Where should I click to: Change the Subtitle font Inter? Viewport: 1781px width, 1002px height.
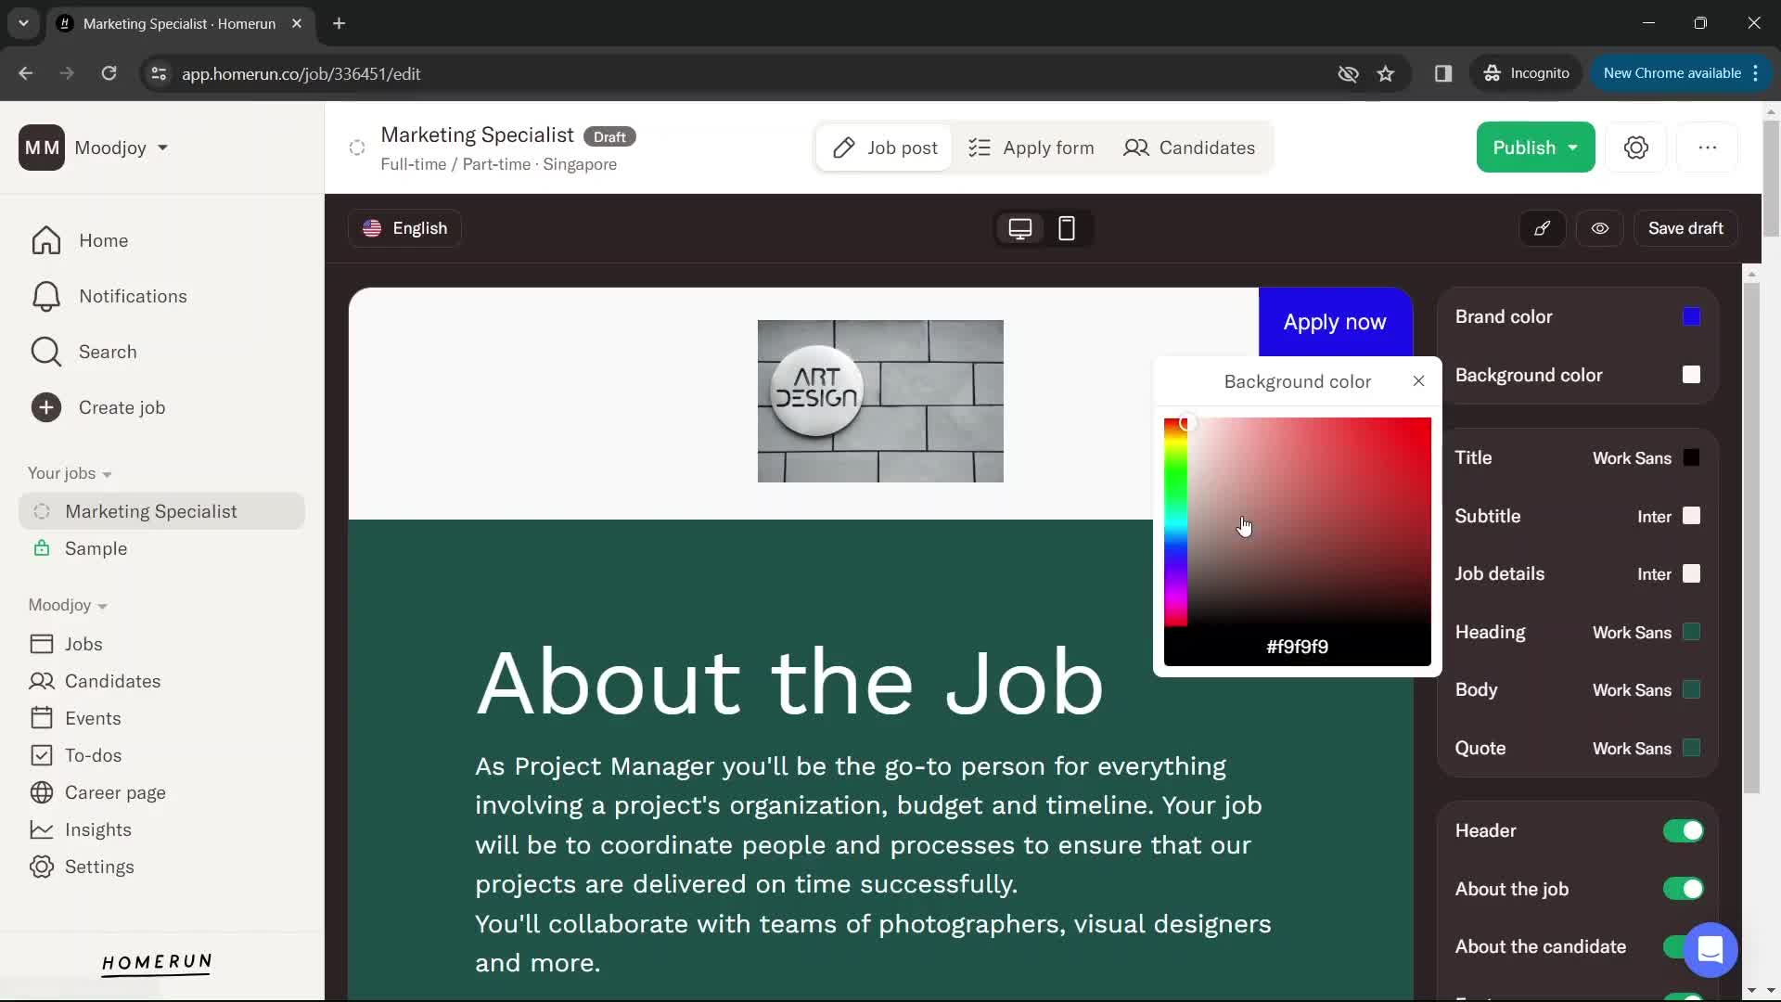click(x=1654, y=517)
